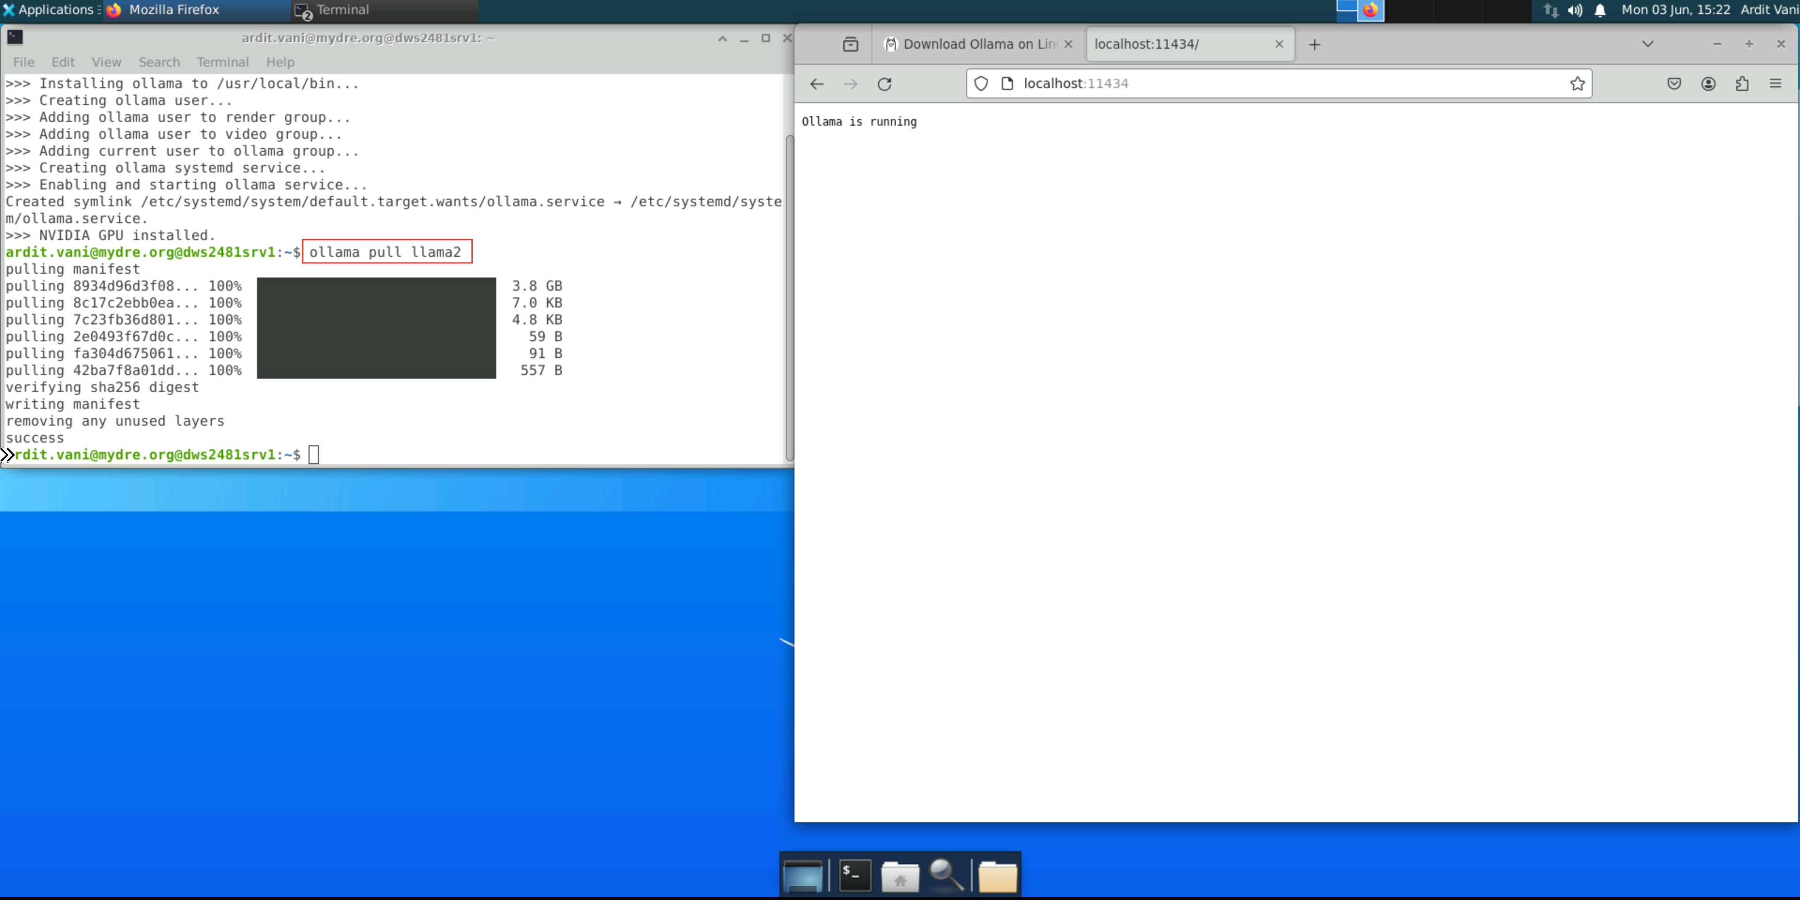The image size is (1800, 900).
Task: Open the Firefox account icon
Action: coord(1708,84)
